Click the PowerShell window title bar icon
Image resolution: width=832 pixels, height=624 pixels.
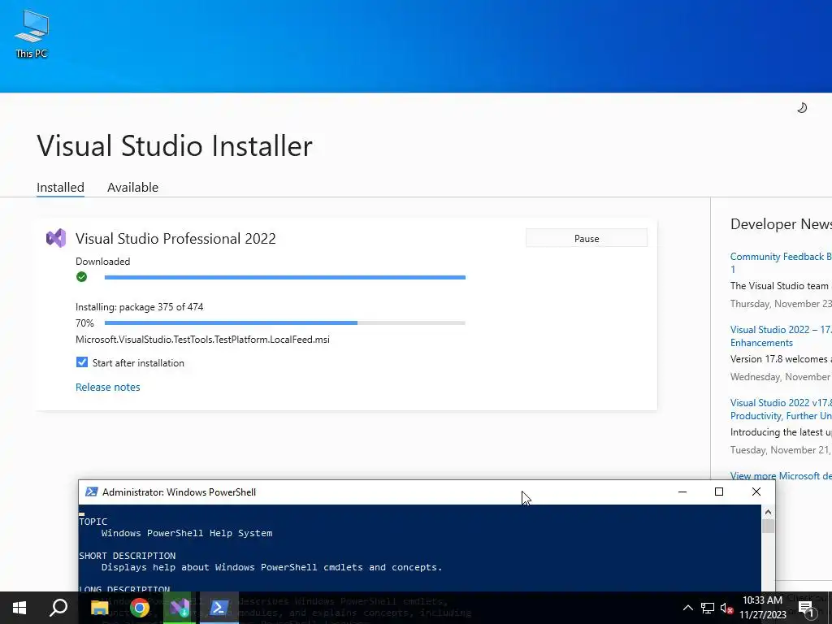click(91, 492)
